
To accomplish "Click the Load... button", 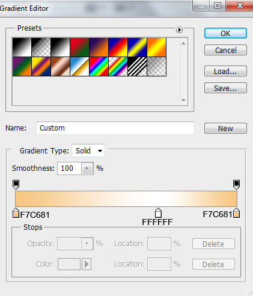I will pyautogui.click(x=225, y=71).
